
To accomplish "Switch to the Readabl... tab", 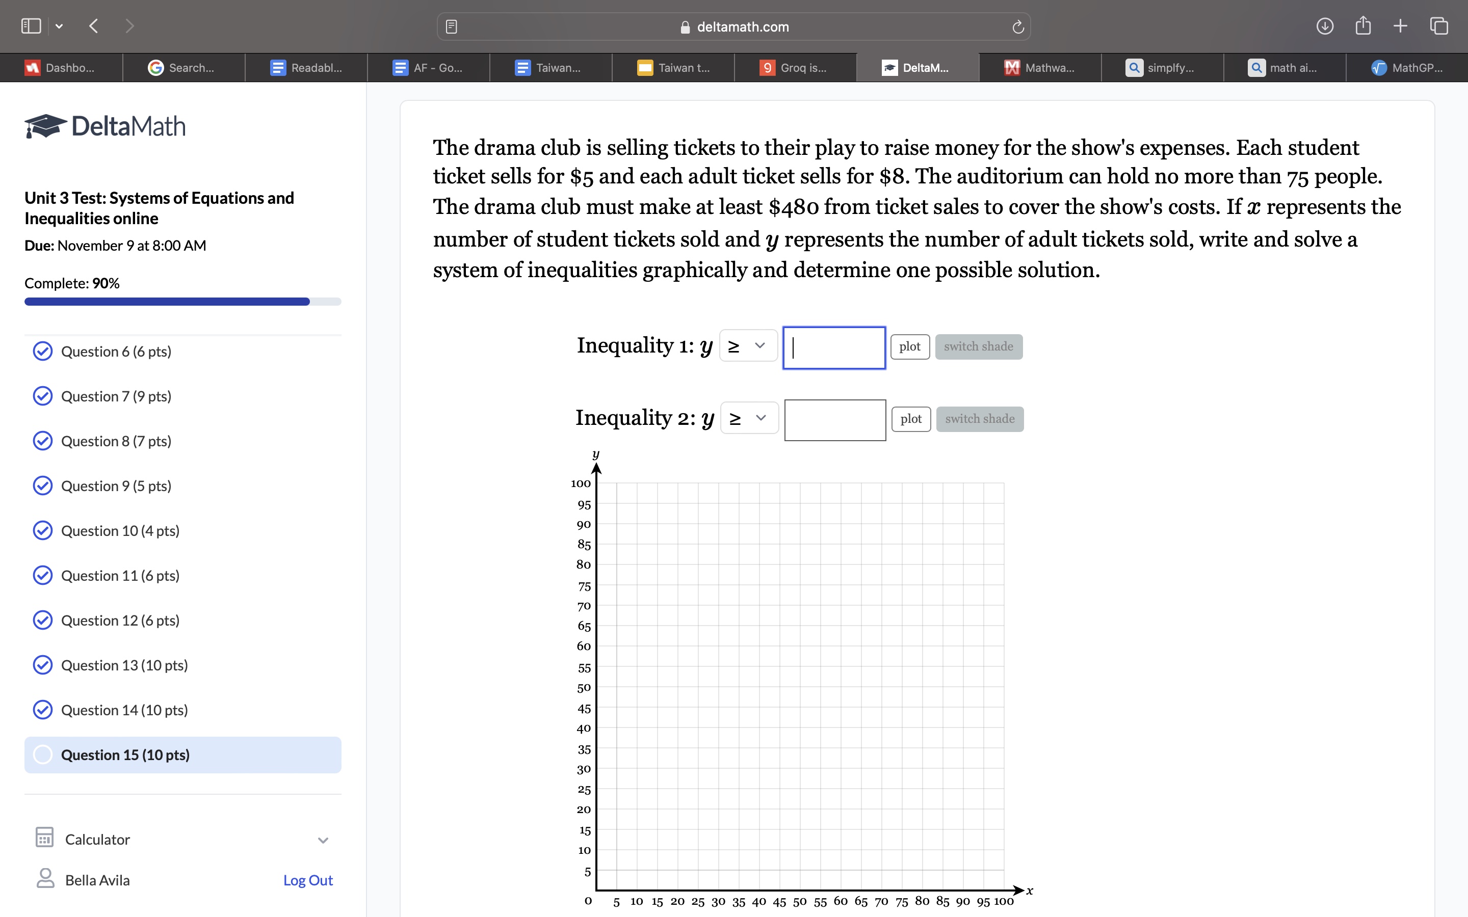I will pos(306,68).
